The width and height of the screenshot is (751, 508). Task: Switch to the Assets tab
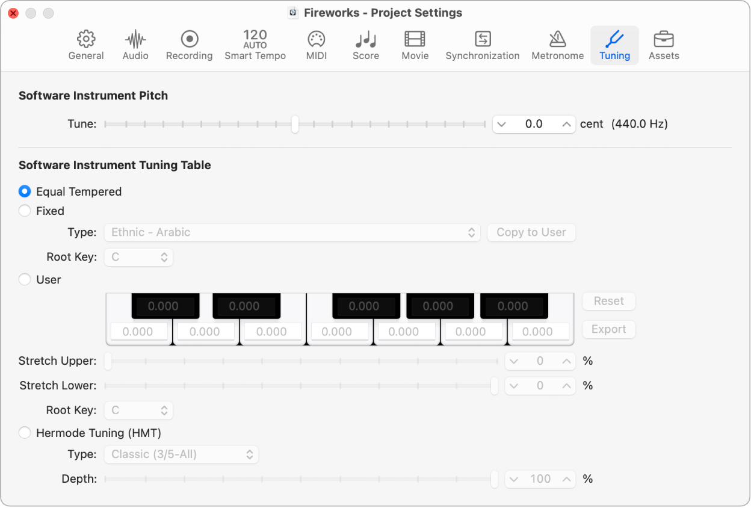tap(663, 45)
